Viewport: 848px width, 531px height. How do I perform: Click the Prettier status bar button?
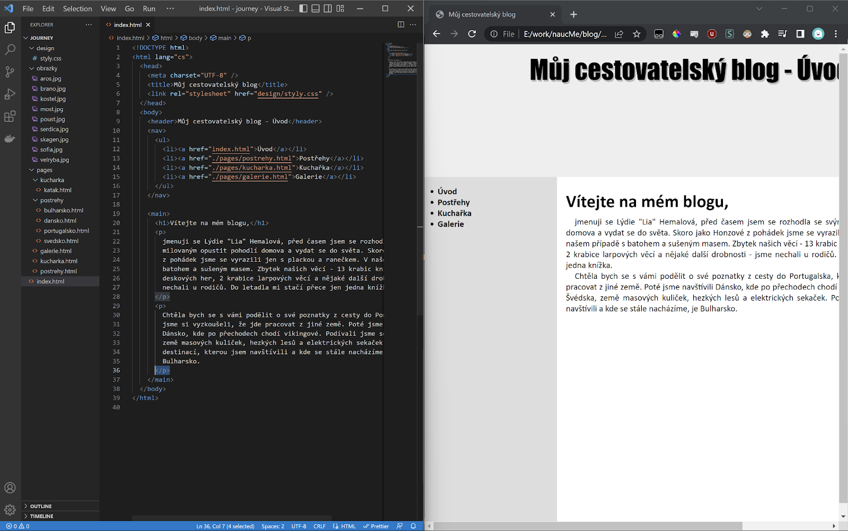point(376,526)
